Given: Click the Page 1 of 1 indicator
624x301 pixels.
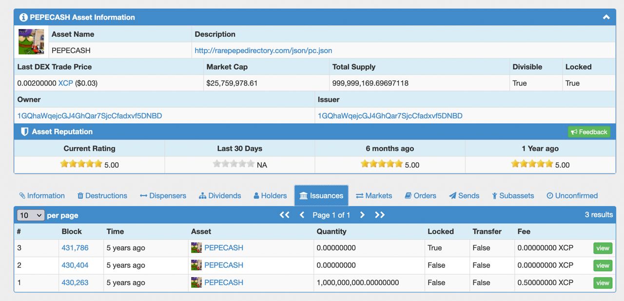Looking at the screenshot, I should pyautogui.click(x=331, y=215).
